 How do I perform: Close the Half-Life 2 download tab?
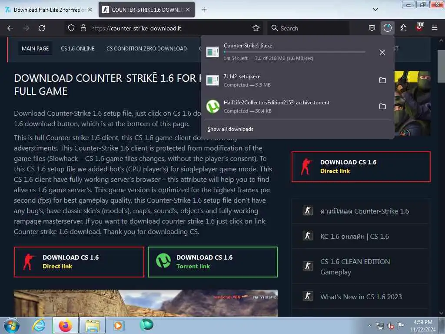(x=90, y=10)
